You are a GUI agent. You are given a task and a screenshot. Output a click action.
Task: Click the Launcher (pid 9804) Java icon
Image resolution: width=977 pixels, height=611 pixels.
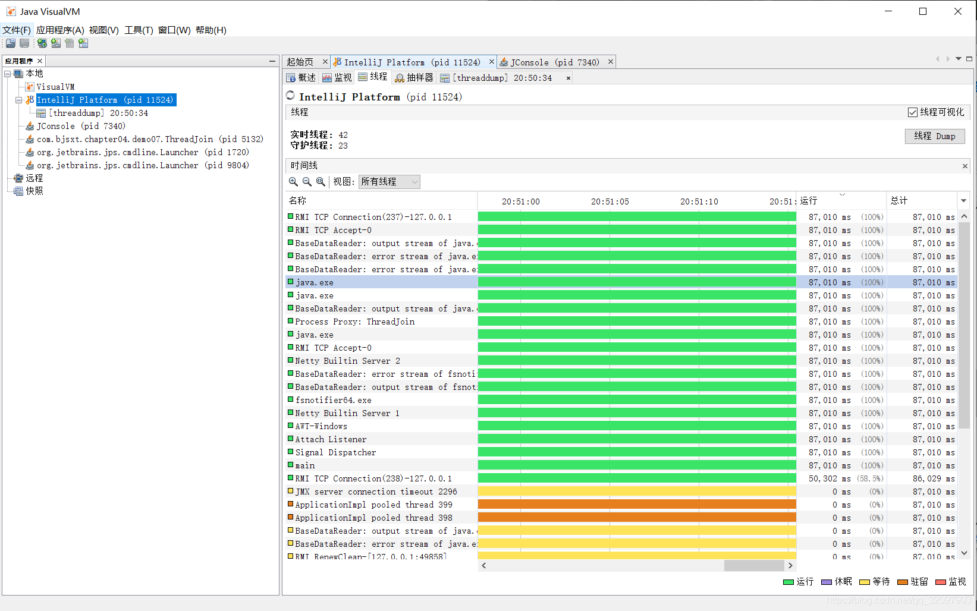coord(30,165)
